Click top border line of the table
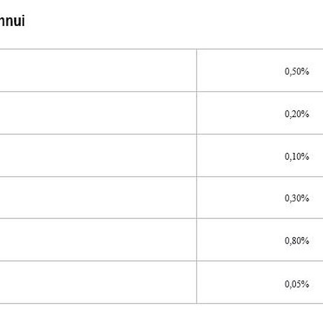This screenshot has width=323, height=323. [161, 49]
